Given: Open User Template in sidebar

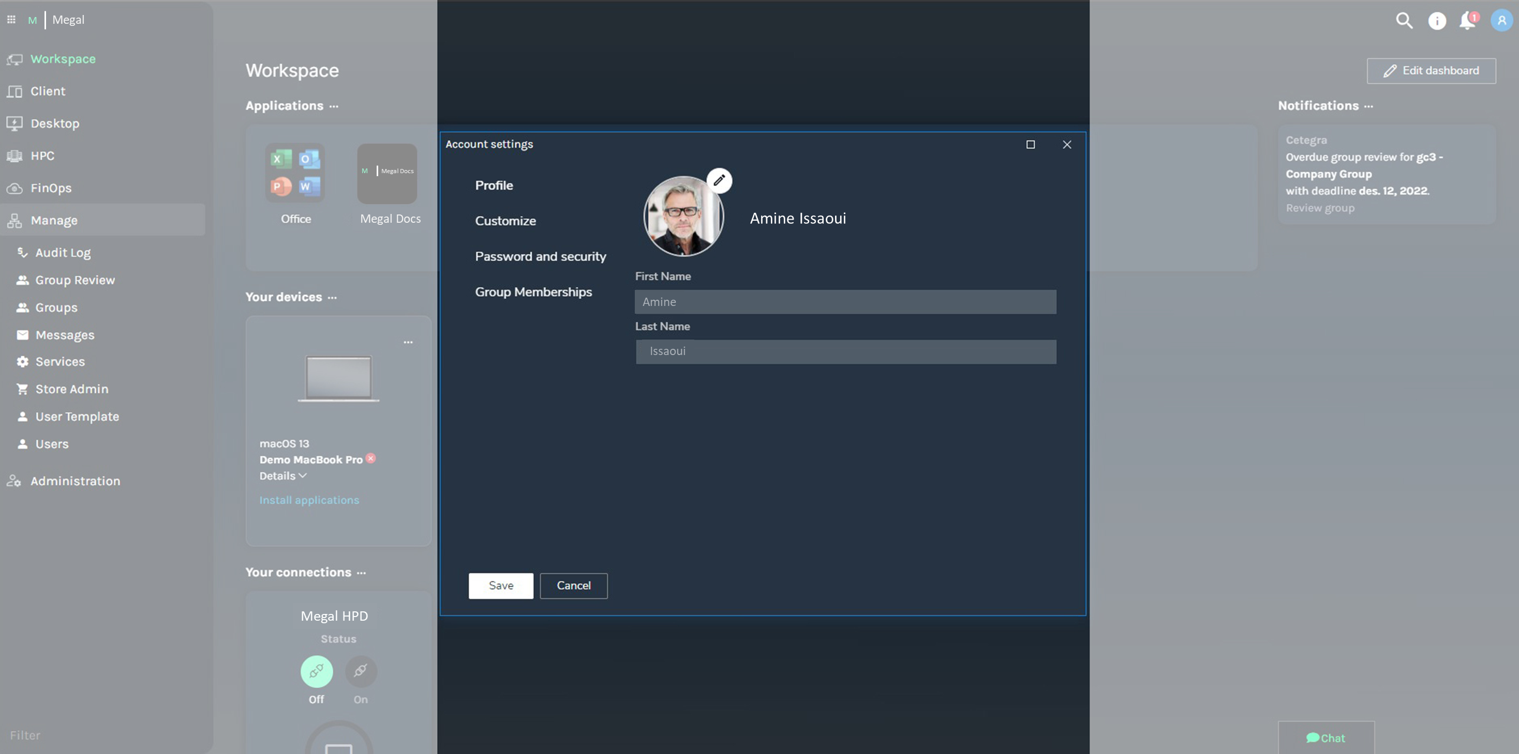Looking at the screenshot, I should coord(77,417).
